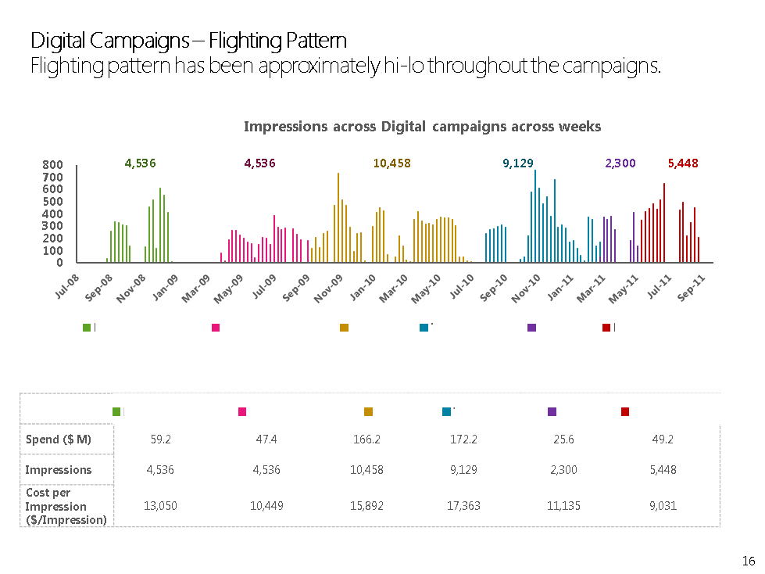765x574 pixels.
Task: Select the chart title about Impressions across weeks
Action: click(x=422, y=127)
